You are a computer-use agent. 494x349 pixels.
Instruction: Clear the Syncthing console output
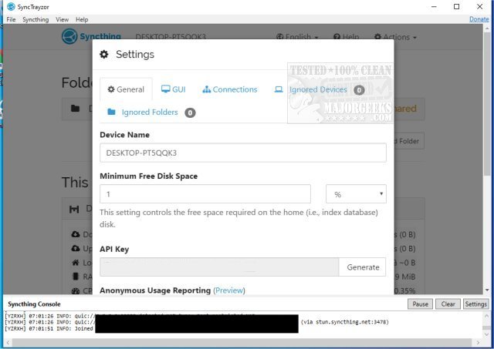tap(448, 304)
